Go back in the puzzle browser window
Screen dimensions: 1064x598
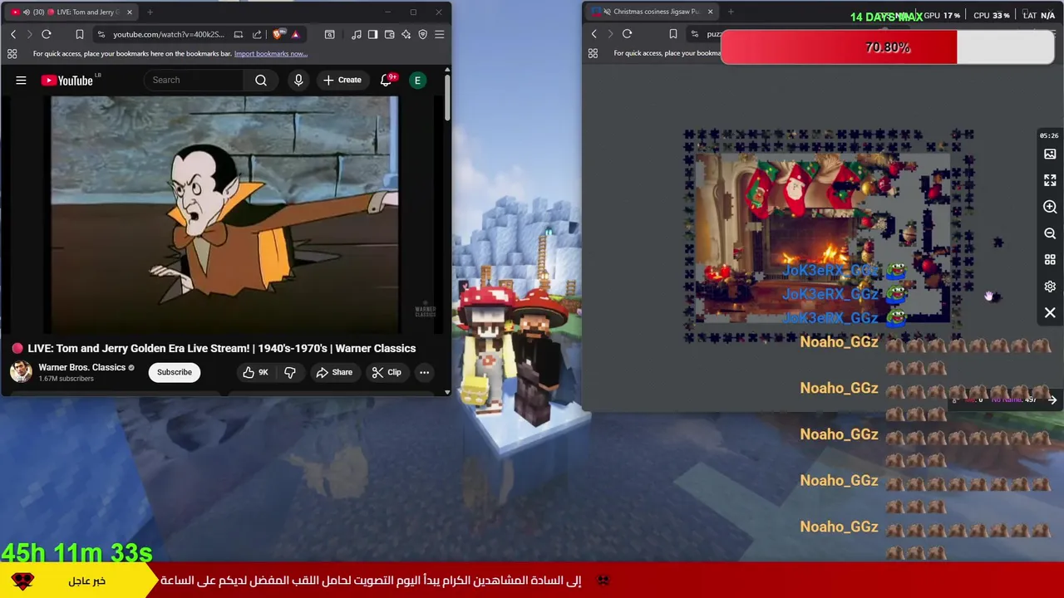594,34
